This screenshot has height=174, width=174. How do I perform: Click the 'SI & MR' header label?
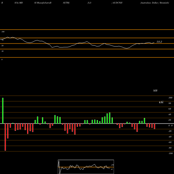(18, 3)
